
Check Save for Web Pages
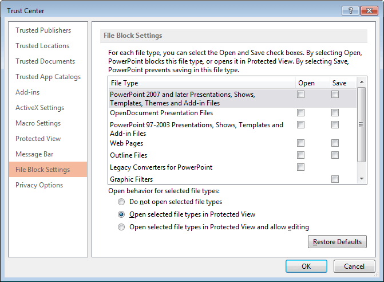pyautogui.click(x=335, y=143)
